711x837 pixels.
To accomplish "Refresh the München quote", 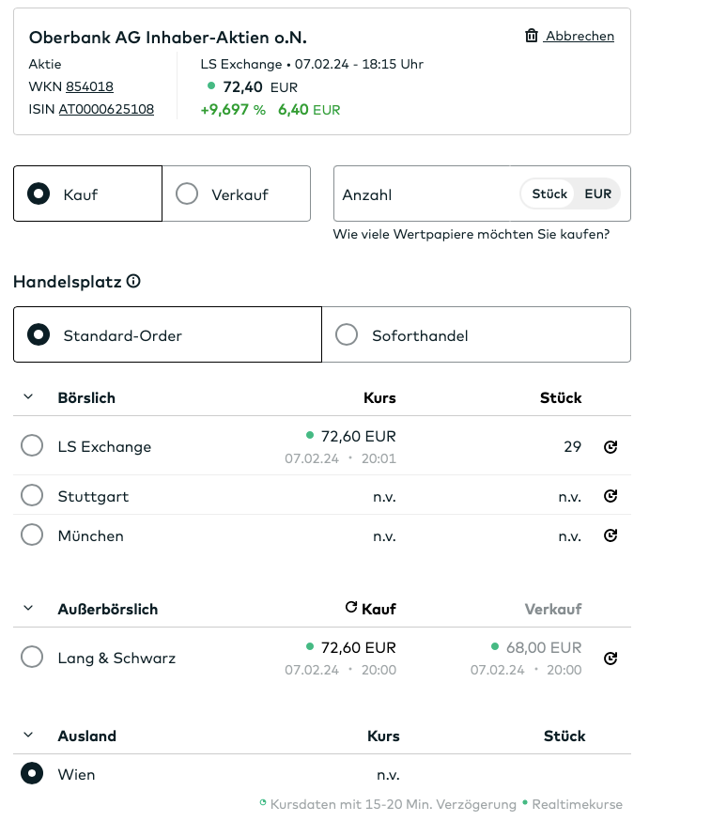I will click(x=611, y=535).
